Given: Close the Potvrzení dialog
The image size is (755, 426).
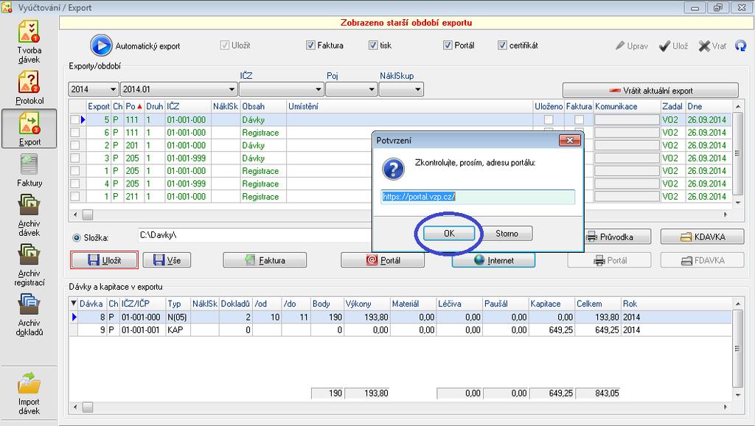Looking at the screenshot, I should click(x=570, y=140).
